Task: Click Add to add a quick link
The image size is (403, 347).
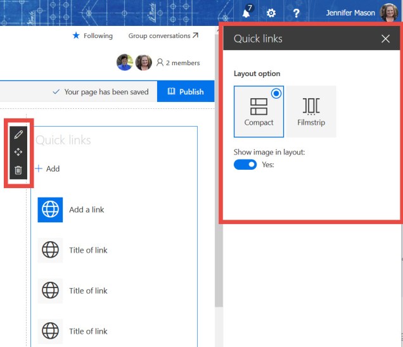Action: pos(48,169)
